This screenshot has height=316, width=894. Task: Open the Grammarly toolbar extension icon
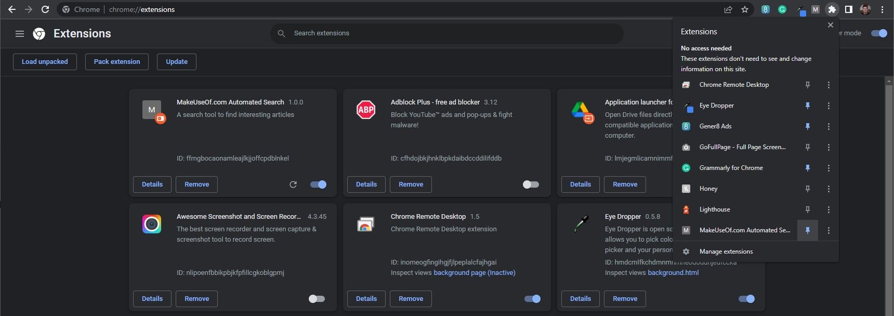click(x=782, y=9)
